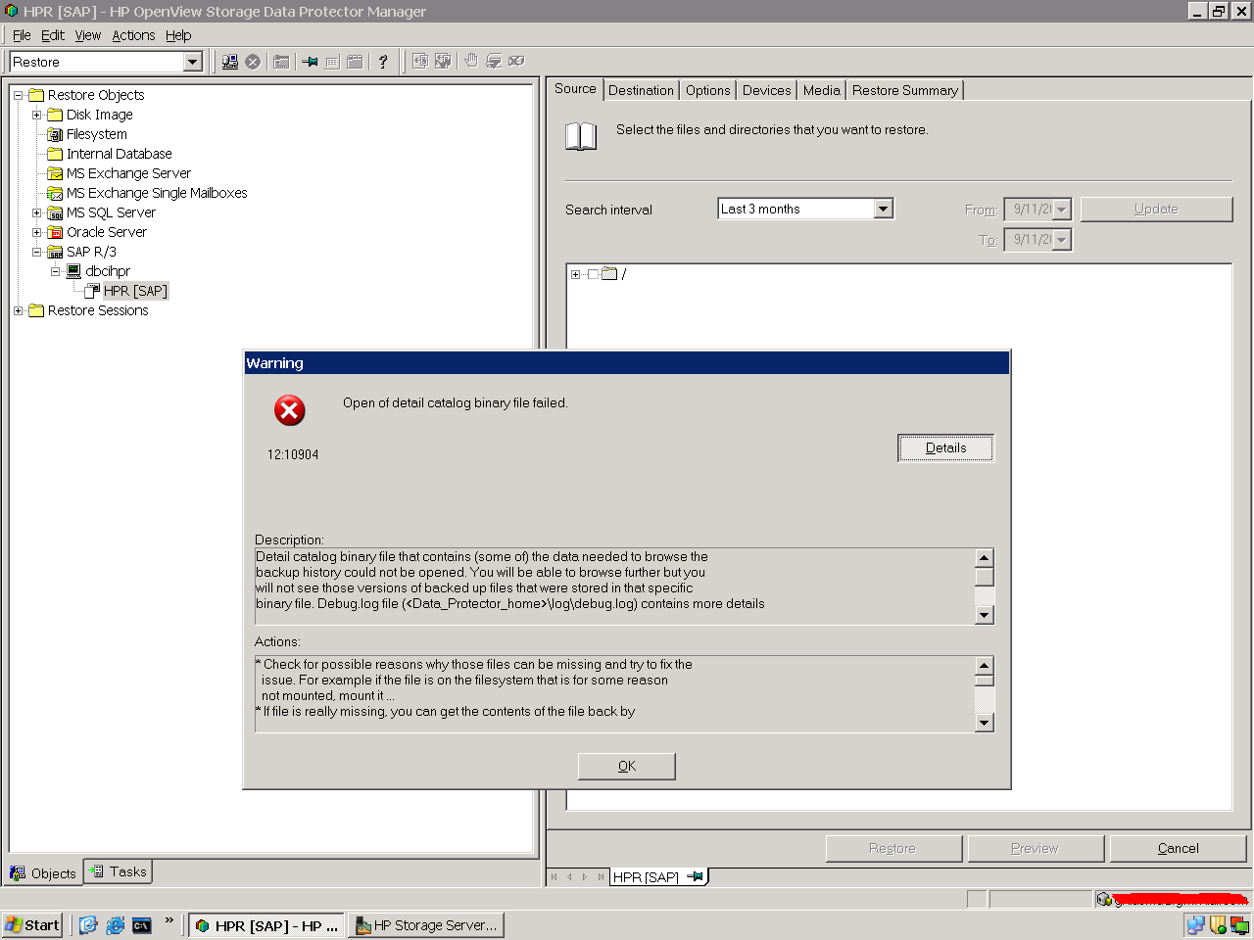This screenshot has height=940, width=1254.
Task: Click the HPR [SAP] bottom view tab
Action: [657, 876]
